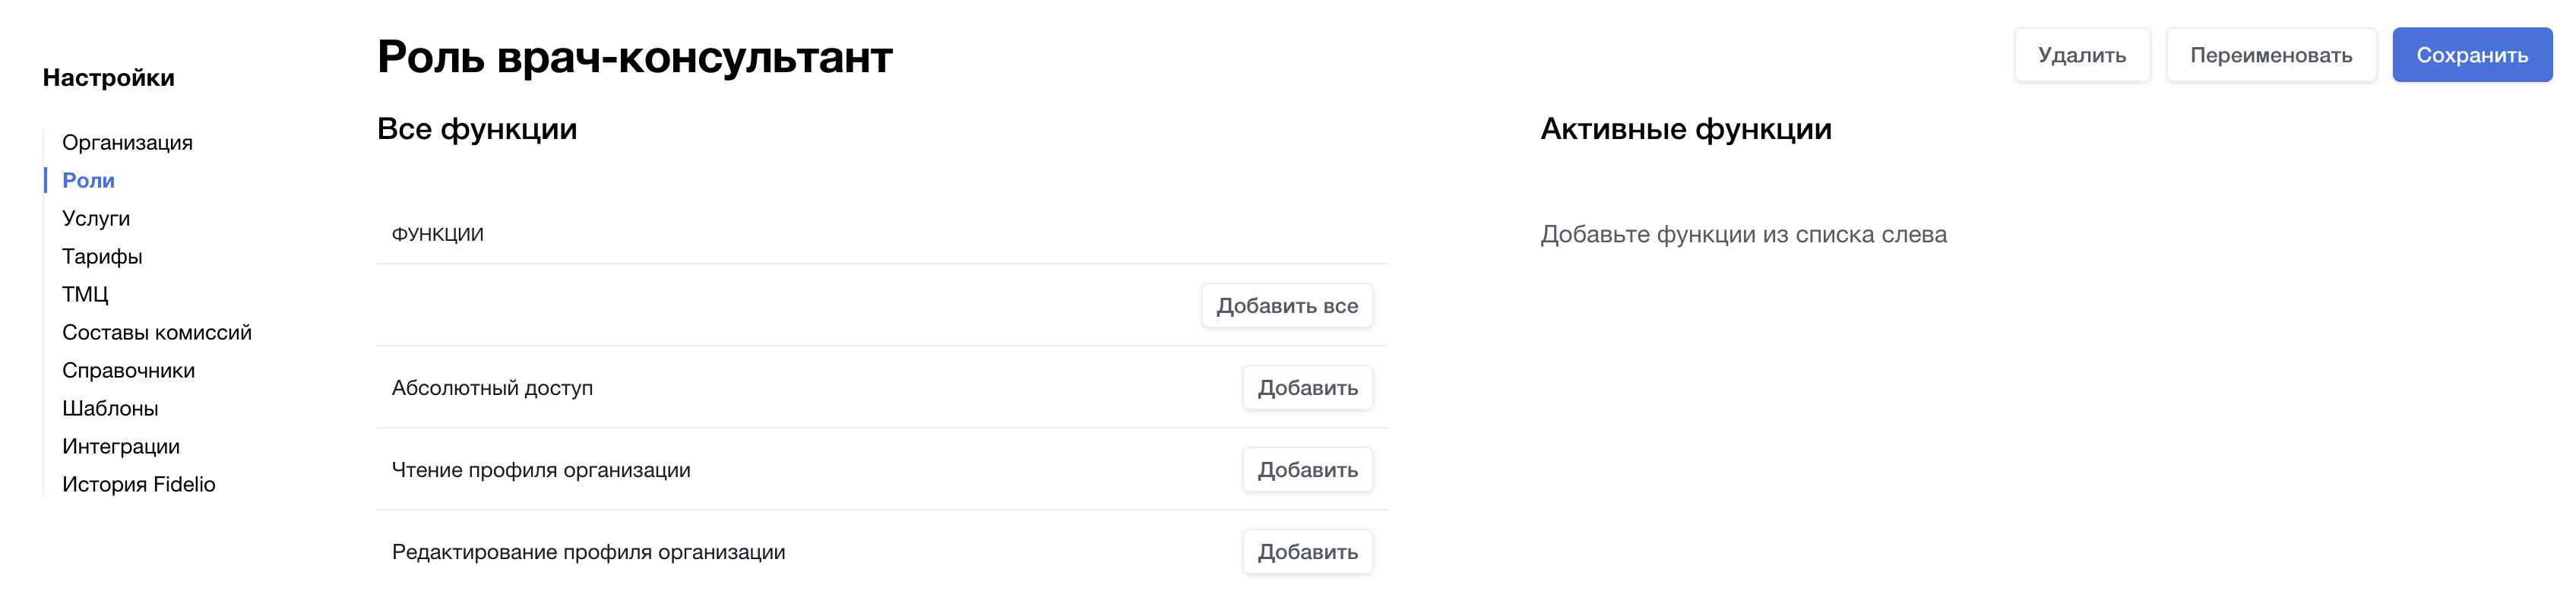Click the Абсолютный доступ row label
This screenshot has height=591, width=2576.
coord(492,388)
